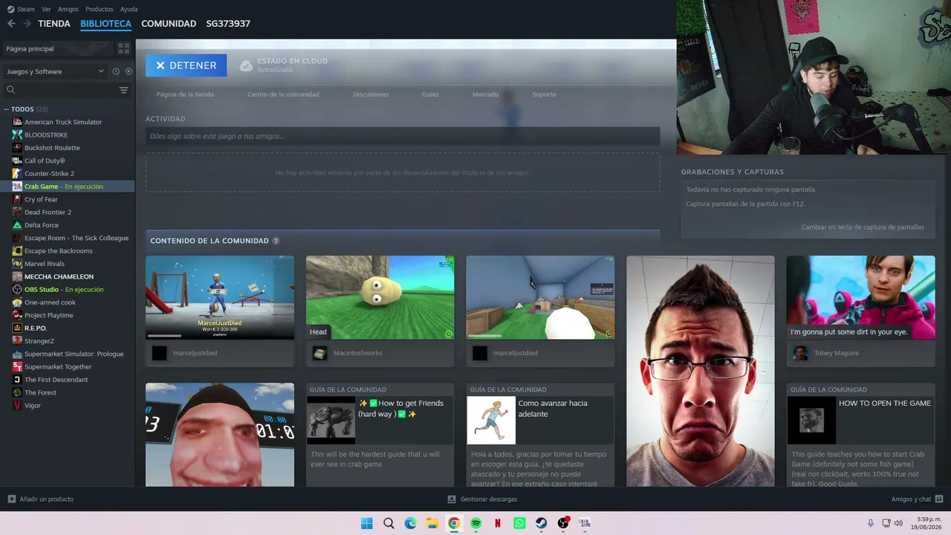
Task: Open the Productos menu
Action: point(99,9)
